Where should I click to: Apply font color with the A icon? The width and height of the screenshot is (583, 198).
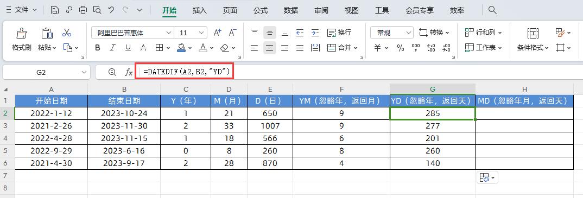203,48
